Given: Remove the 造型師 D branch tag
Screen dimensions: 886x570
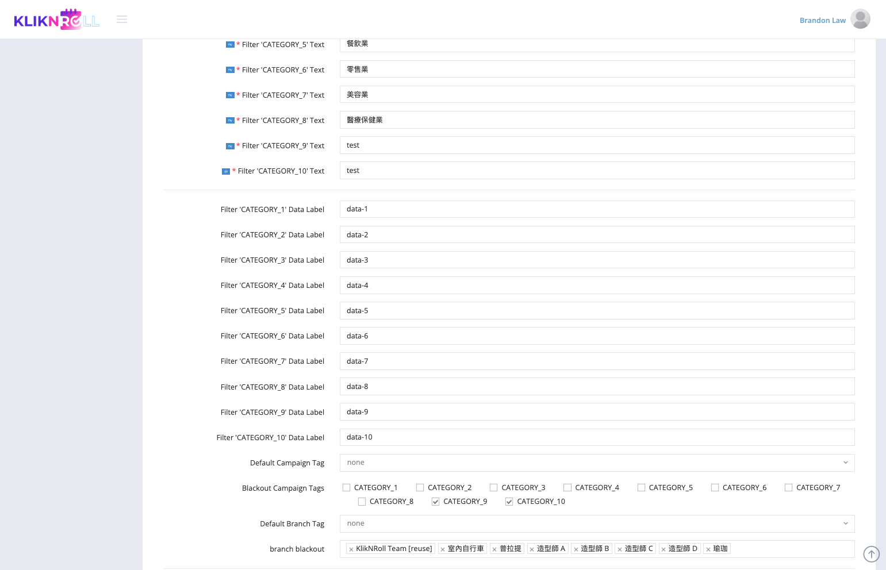Looking at the screenshot, I should (663, 549).
